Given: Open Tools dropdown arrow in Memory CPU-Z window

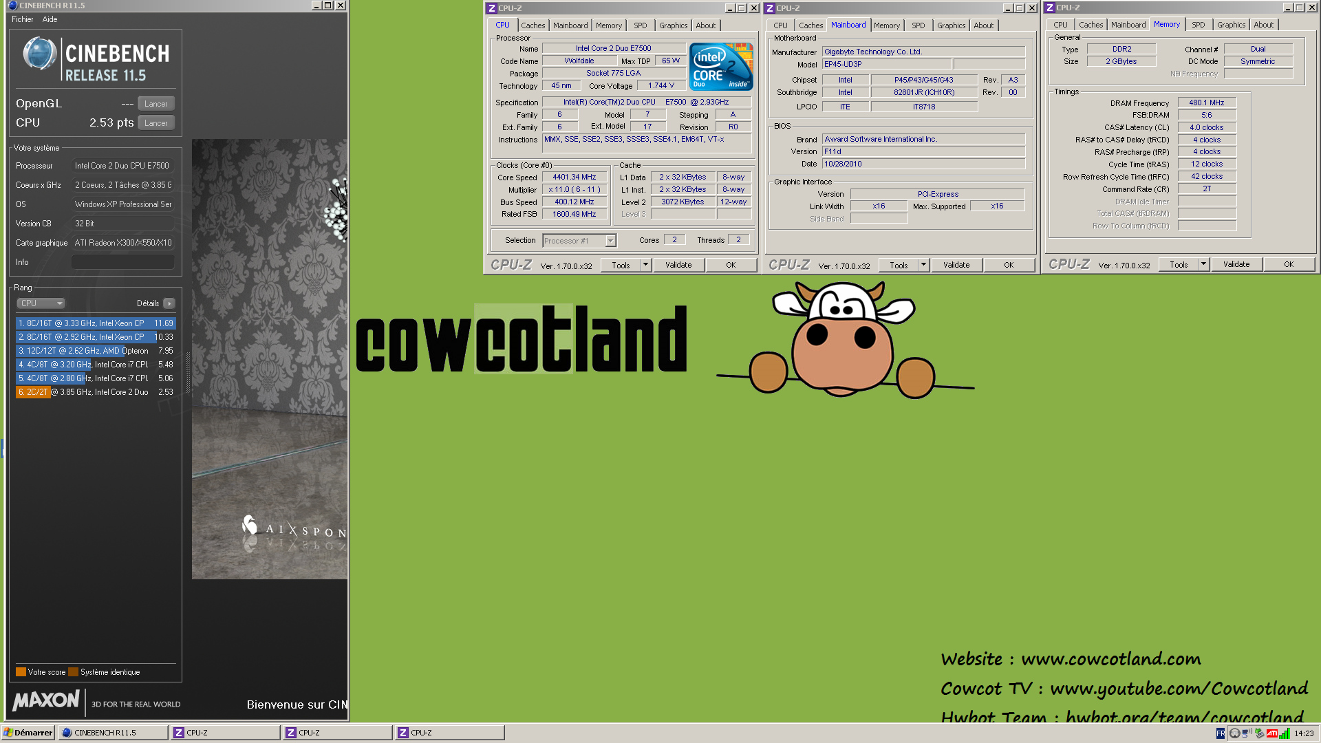Looking at the screenshot, I should (x=1203, y=265).
